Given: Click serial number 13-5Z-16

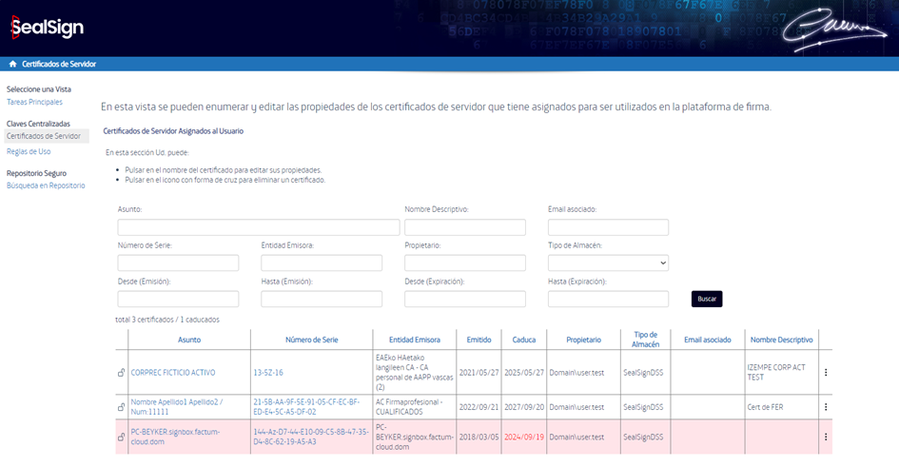Looking at the screenshot, I should [x=268, y=373].
